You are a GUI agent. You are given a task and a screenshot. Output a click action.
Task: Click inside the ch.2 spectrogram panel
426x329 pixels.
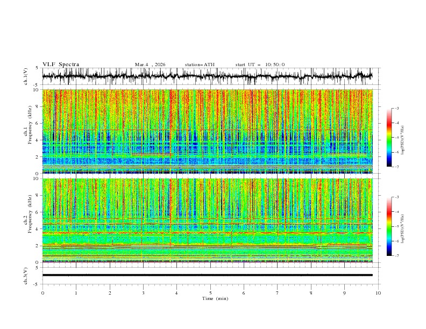[207, 220]
